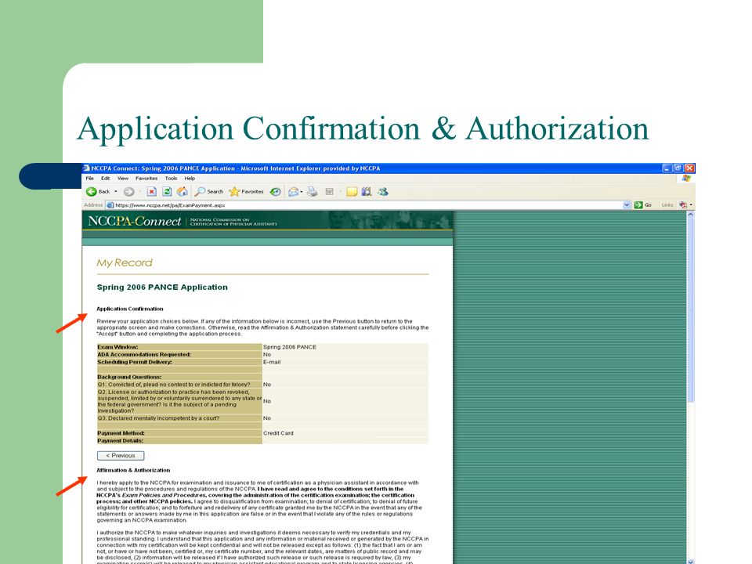Click the vertical scrollbar up arrow
The image size is (752, 564).
pyautogui.click(x=691, y=215)
